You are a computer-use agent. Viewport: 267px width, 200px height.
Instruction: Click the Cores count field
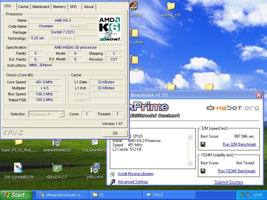coord(86,114)
